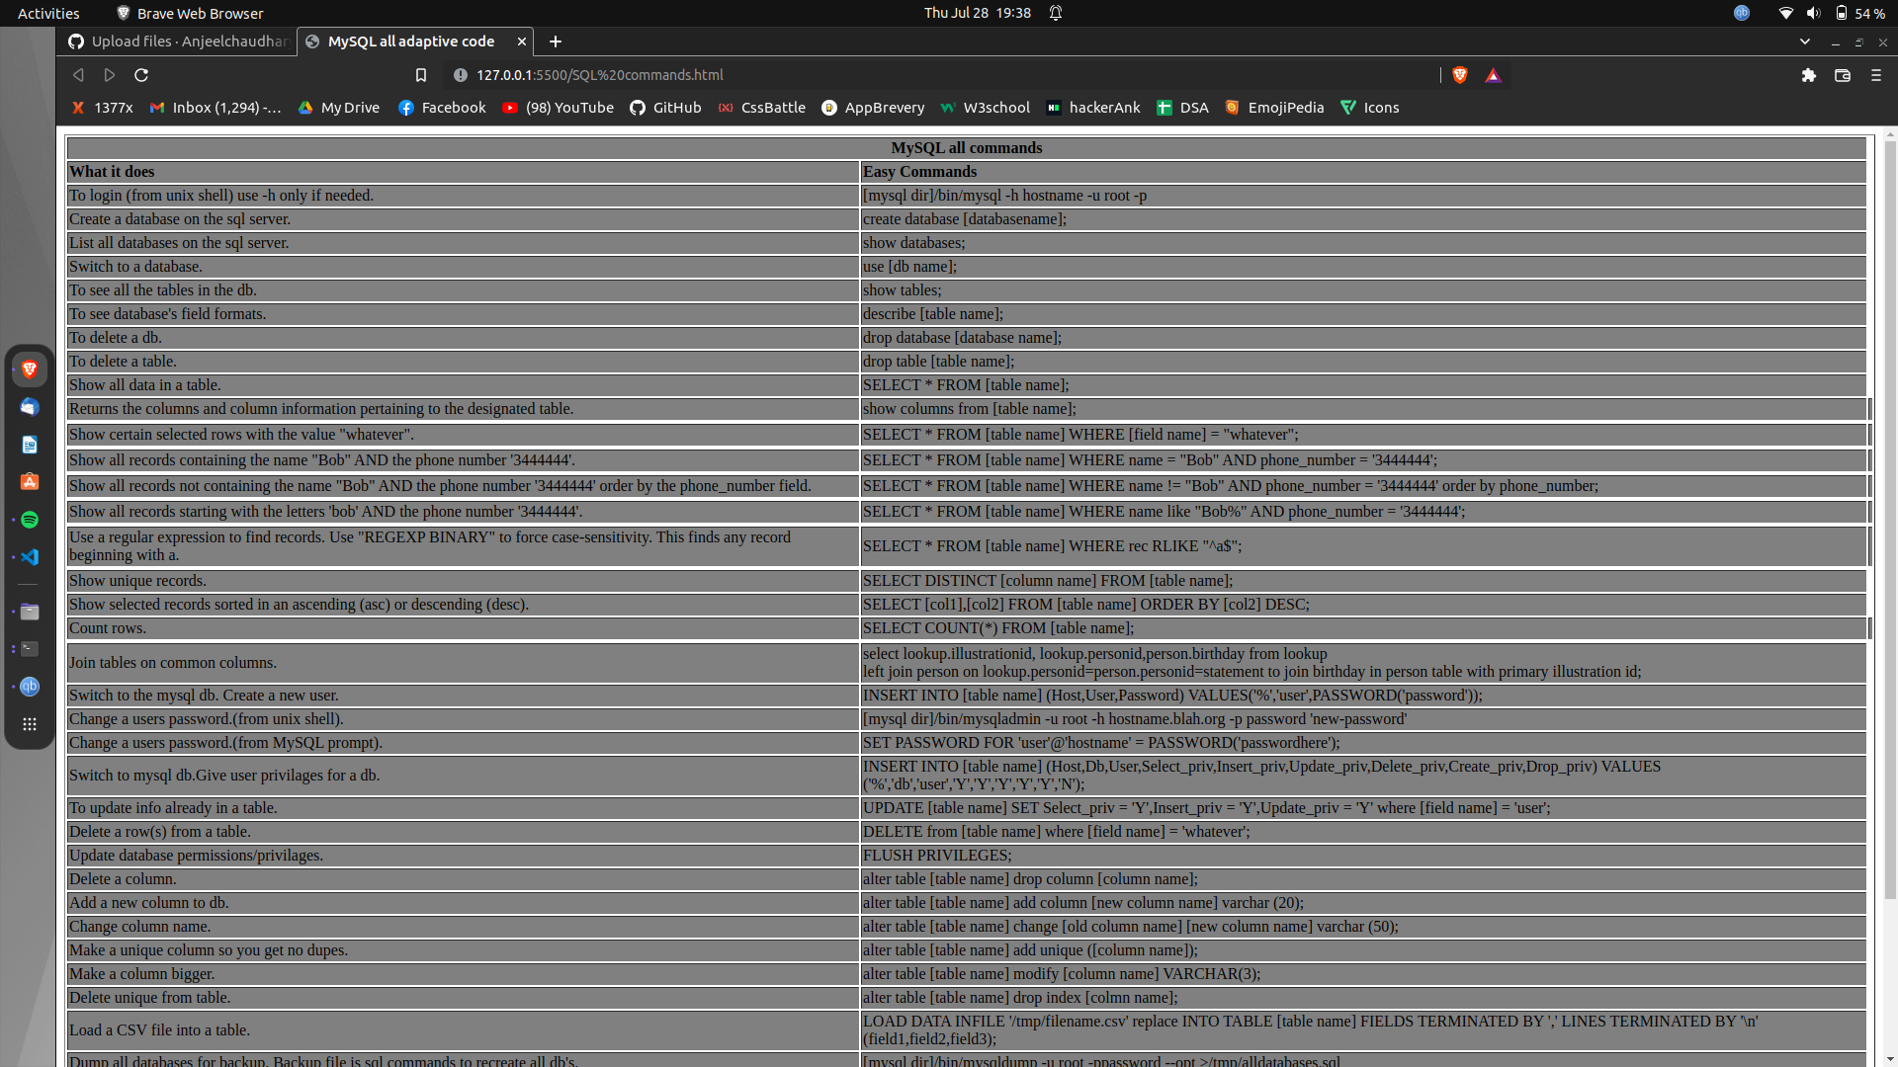Viewport: 1898px width, 1067px height.
Task: Click Brave Rewards triangle icon
Action: click(x=1493, y=75)
